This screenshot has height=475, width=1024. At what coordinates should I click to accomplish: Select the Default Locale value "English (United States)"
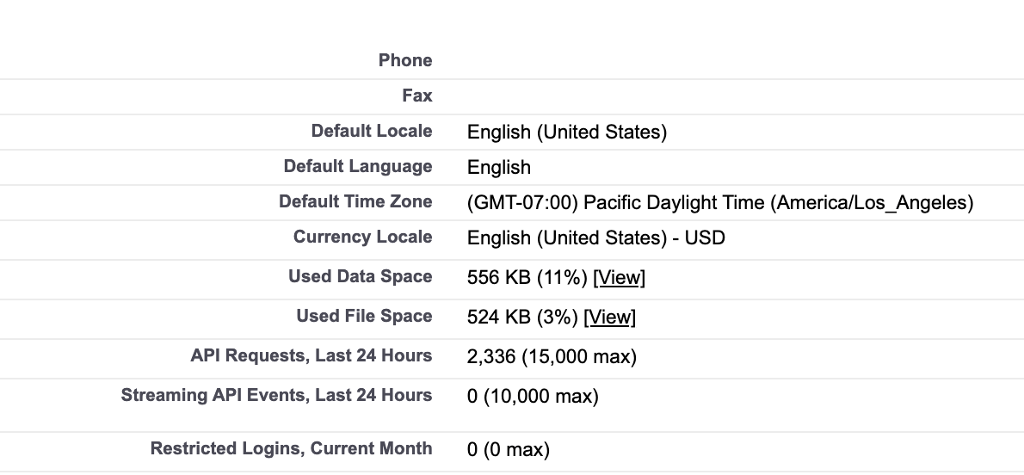pyautogui.click(x=567, y=132)
